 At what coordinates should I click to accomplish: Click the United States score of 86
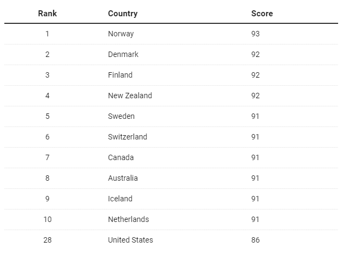(x=256, y=240)
